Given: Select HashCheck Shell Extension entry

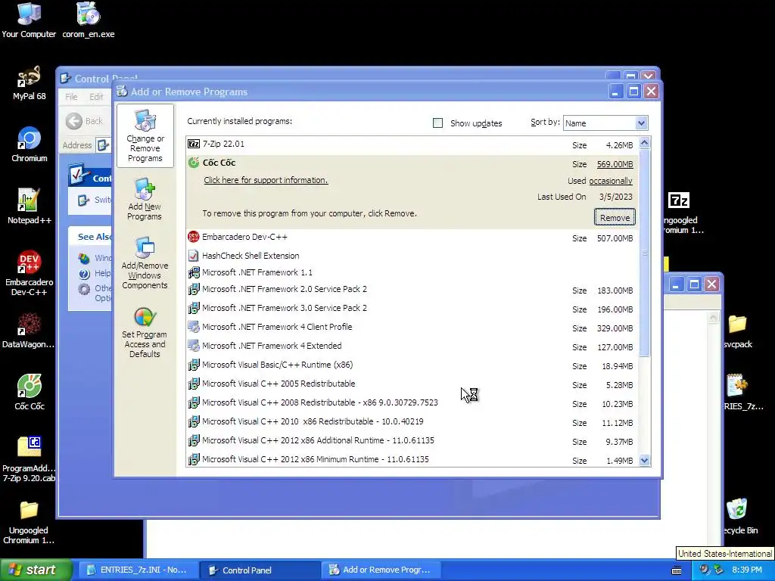Looking at the screenshot, I should (412, 256).
